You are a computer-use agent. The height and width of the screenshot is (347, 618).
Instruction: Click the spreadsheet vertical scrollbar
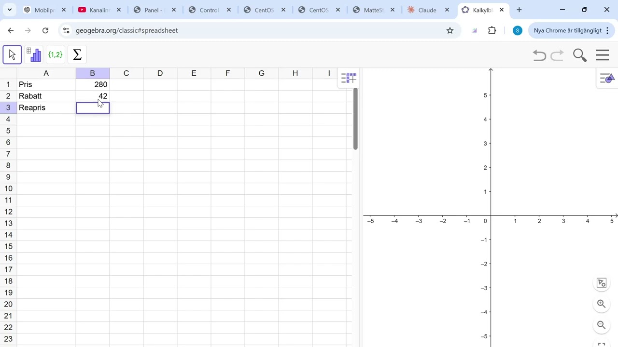(x=355, y=119)
